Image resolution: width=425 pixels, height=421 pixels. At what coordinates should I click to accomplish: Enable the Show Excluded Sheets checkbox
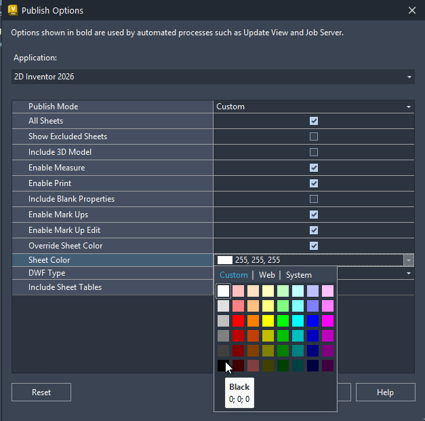[314, 136]
